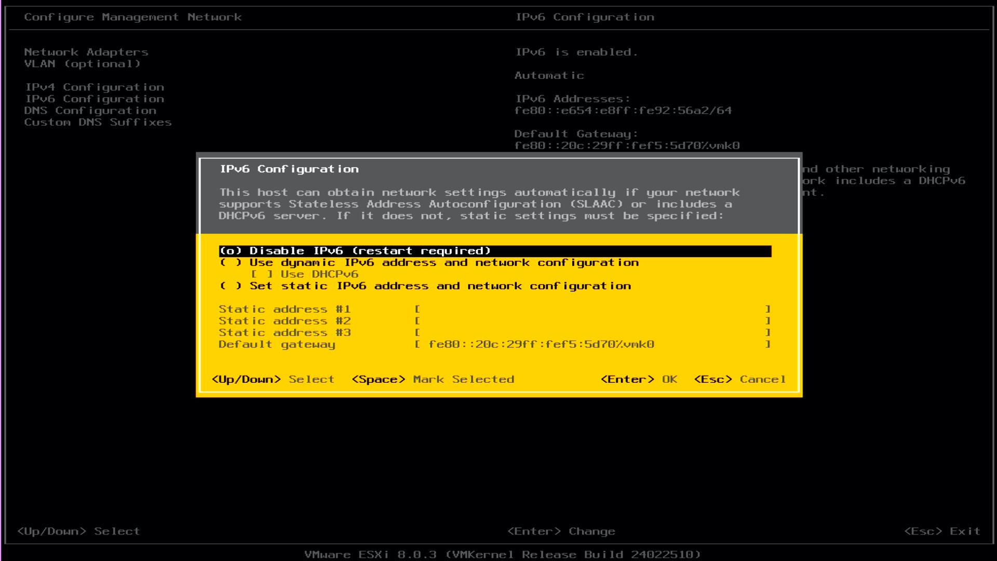Click Up/Down Select hint in dialog

point(273,380)
